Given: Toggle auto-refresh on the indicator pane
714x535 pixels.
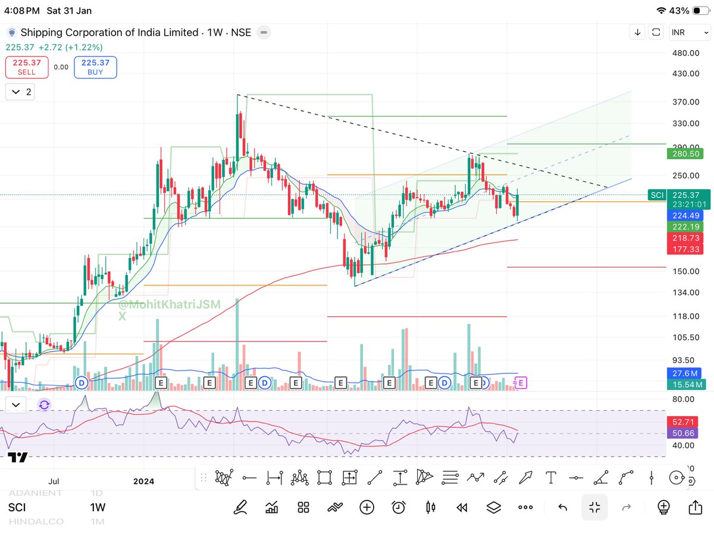Looking at the screenshot, I should click(x=43, y=404).
